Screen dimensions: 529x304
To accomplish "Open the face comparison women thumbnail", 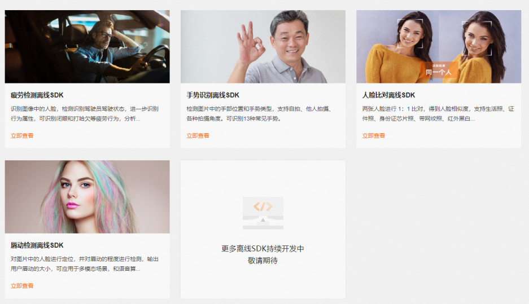I will [439, 46].
